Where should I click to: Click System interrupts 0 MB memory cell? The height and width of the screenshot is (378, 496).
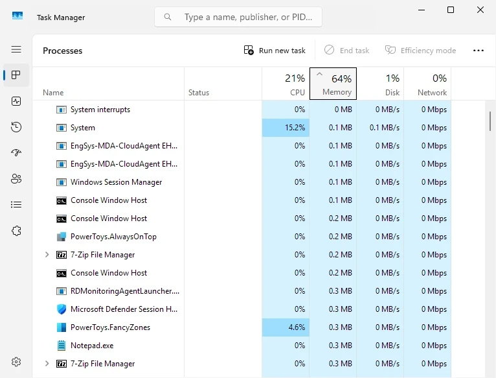333,110
